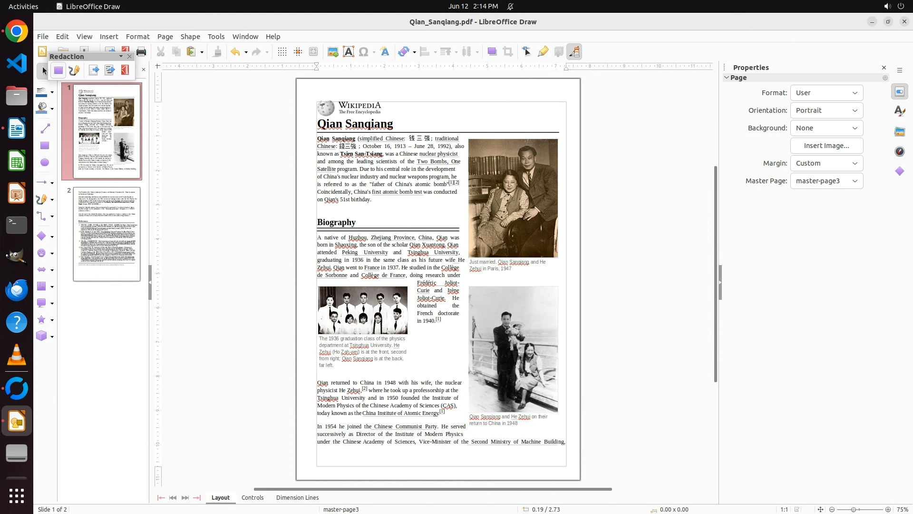Select the page 2 thumbnail
The image size is (913, 514).
[x=107, y=234]
